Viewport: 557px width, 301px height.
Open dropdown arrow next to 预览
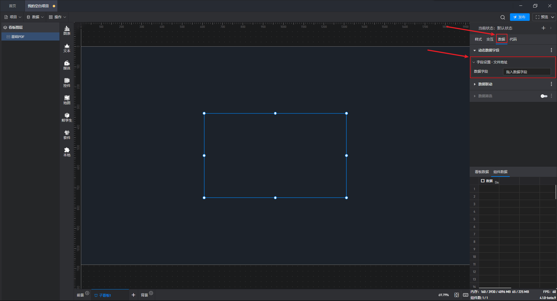click(553, 17)
